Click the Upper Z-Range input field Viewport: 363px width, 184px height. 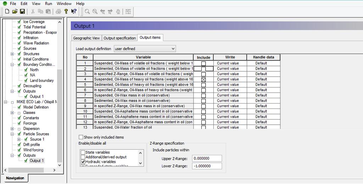[207, 158]
